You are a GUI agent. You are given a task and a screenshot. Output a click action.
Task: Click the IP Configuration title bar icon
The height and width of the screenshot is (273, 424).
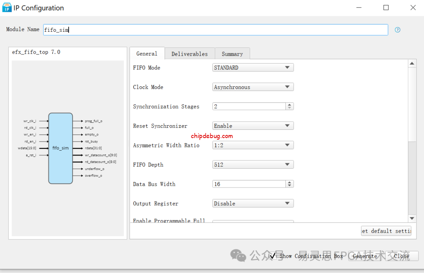click(7, 7)
